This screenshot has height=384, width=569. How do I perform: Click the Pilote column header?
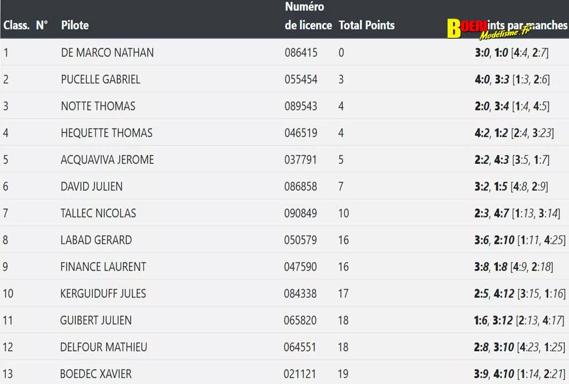pos(75,25)
